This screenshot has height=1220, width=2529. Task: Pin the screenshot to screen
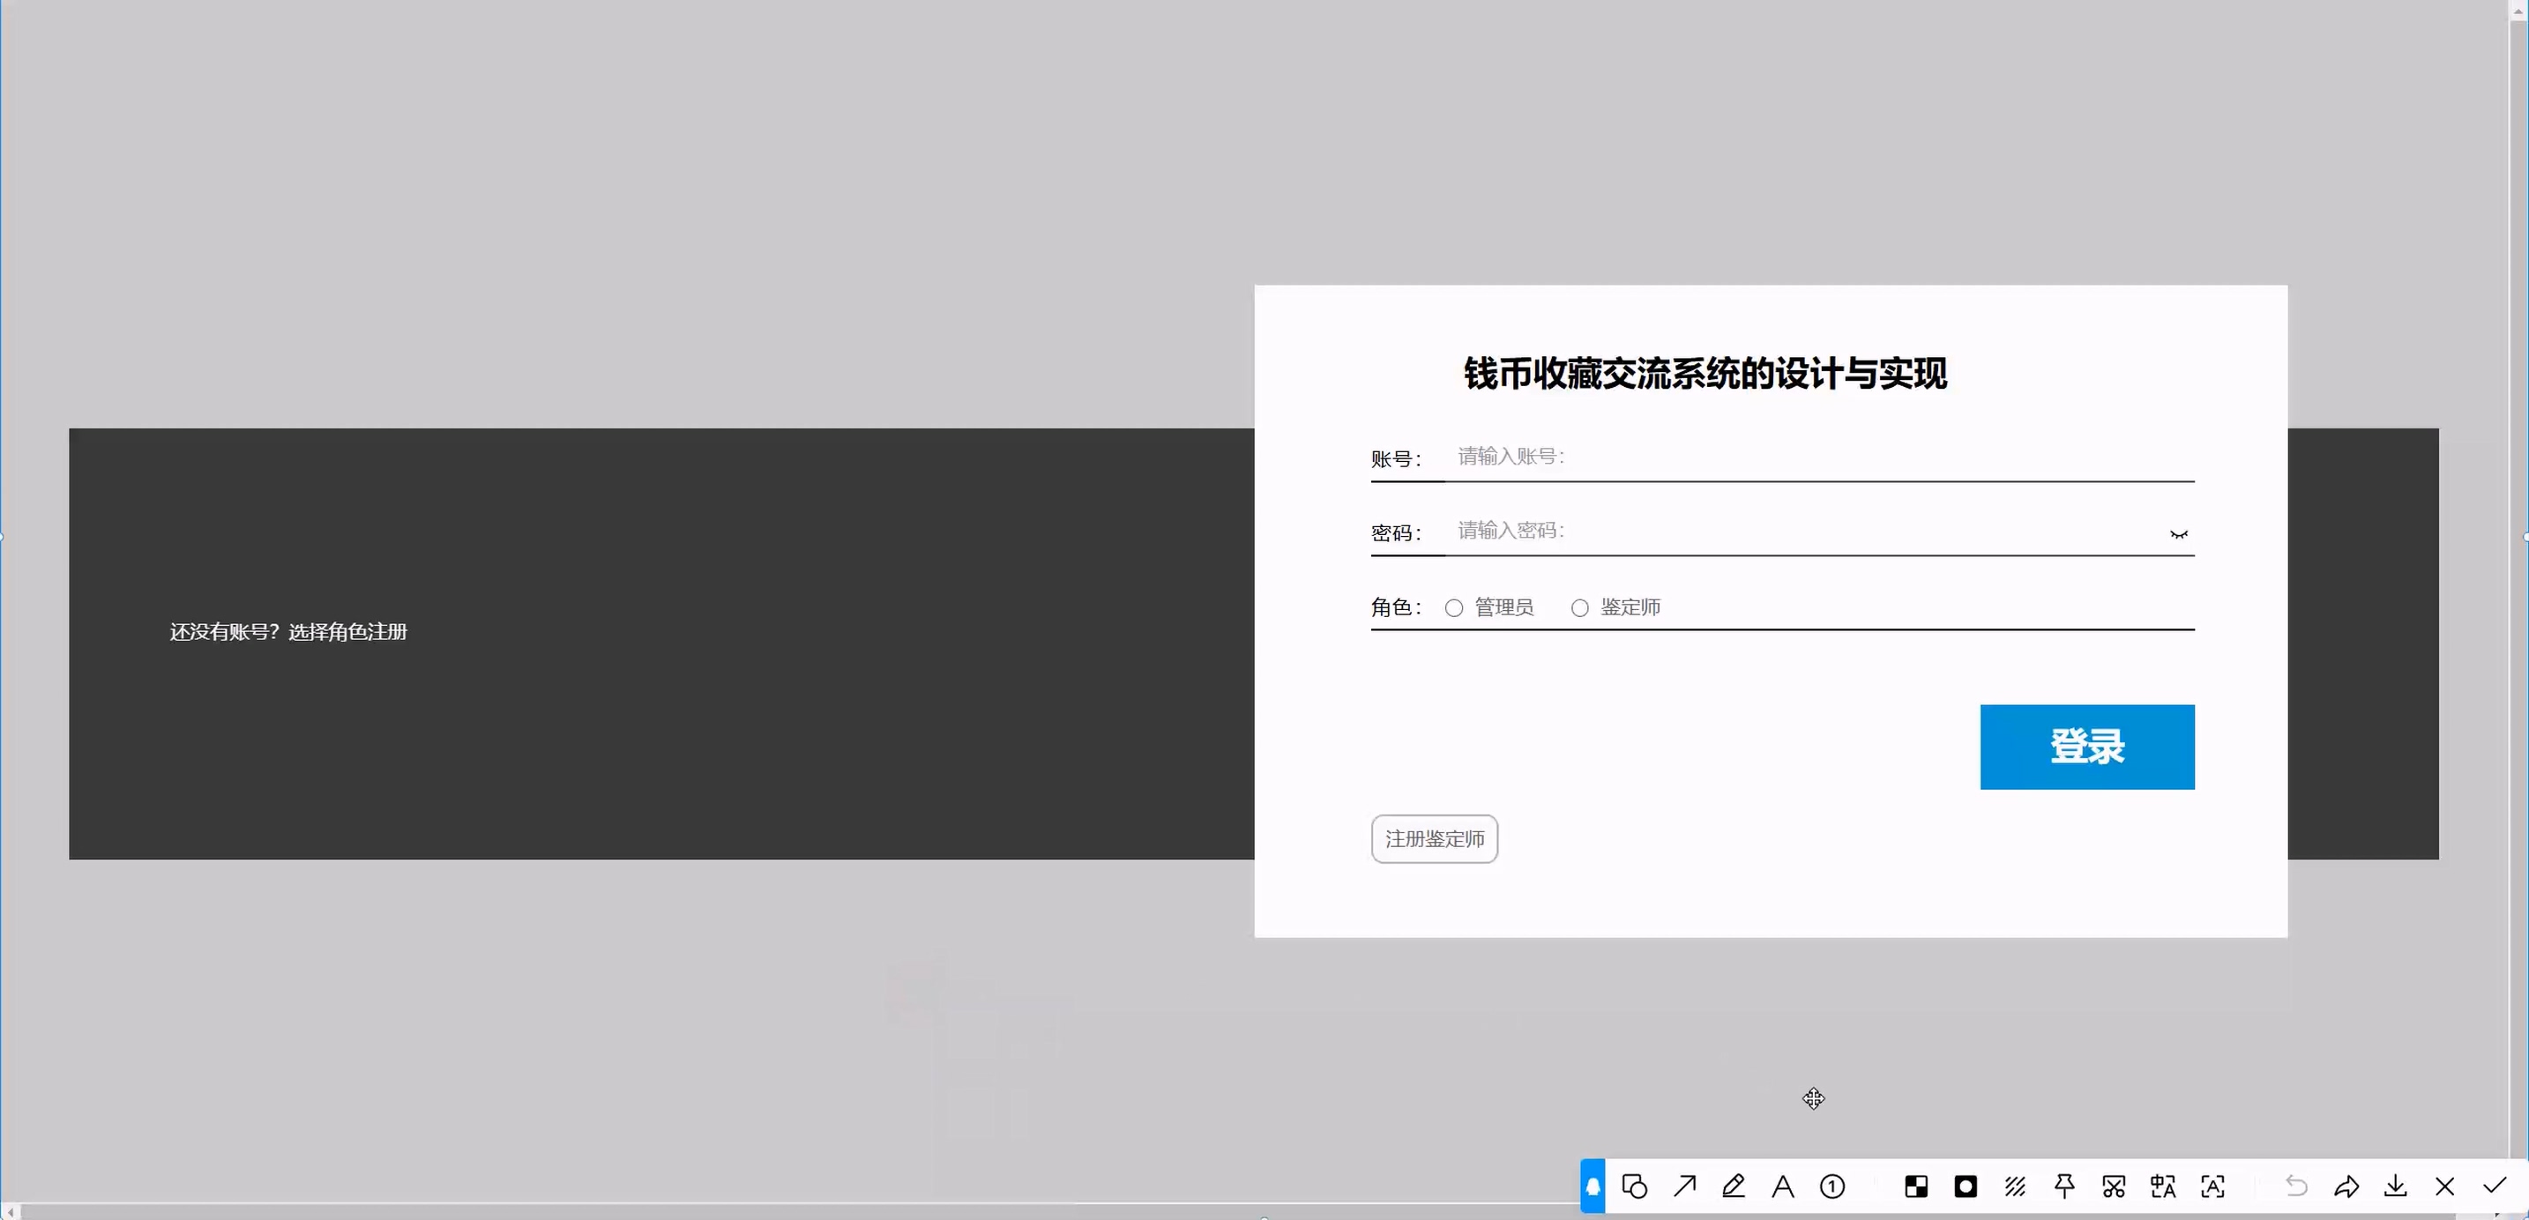[x=2064, y=1187]
